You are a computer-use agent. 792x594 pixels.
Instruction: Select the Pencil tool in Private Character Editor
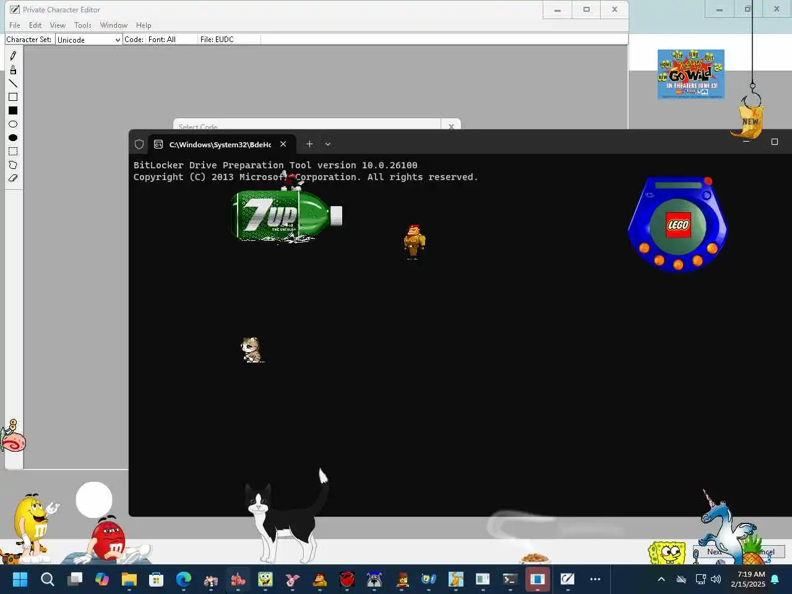coord(13,56)
